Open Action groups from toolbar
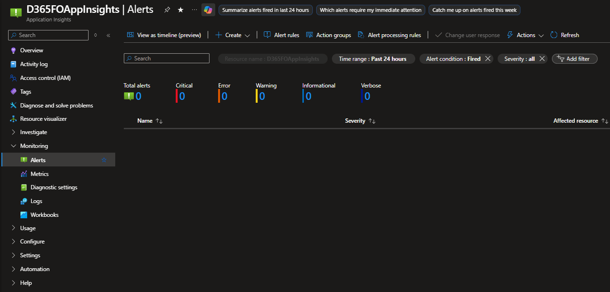This screenshot has width=610, height=292. 328,35
